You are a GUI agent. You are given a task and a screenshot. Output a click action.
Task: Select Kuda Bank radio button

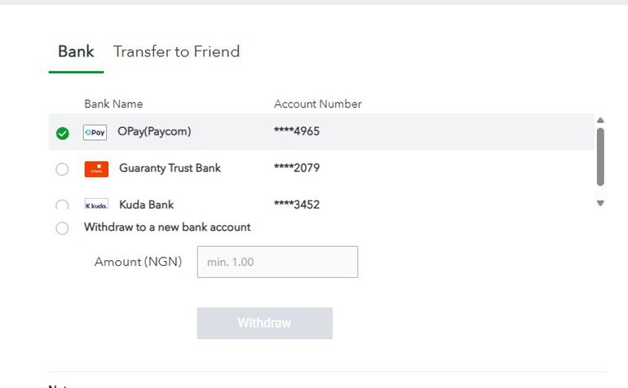click(x=62, y=205)
